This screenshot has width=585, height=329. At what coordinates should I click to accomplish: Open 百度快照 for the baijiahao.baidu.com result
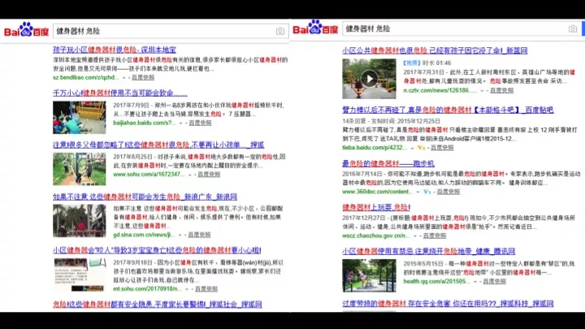coord(200,123)
